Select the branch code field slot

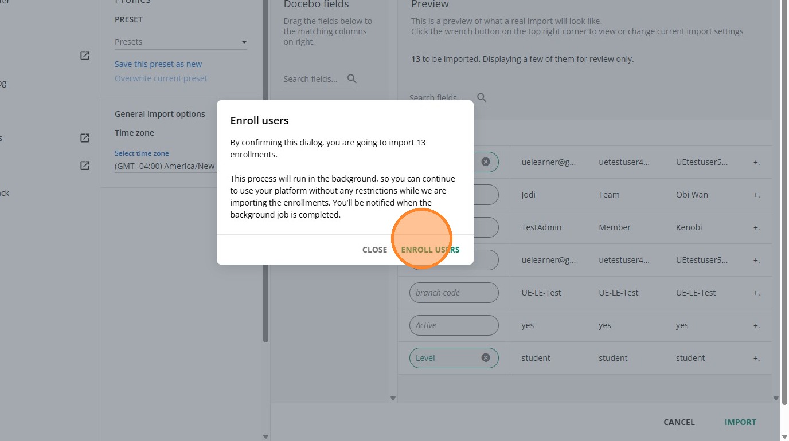pos(454,293)
